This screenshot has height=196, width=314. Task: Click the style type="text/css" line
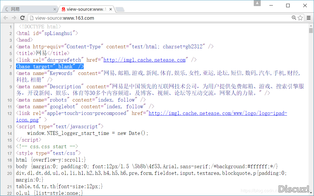coord(48,153)
